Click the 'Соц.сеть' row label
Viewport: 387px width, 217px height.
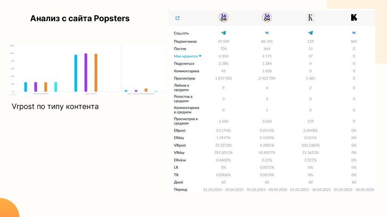tap(181, 33)
